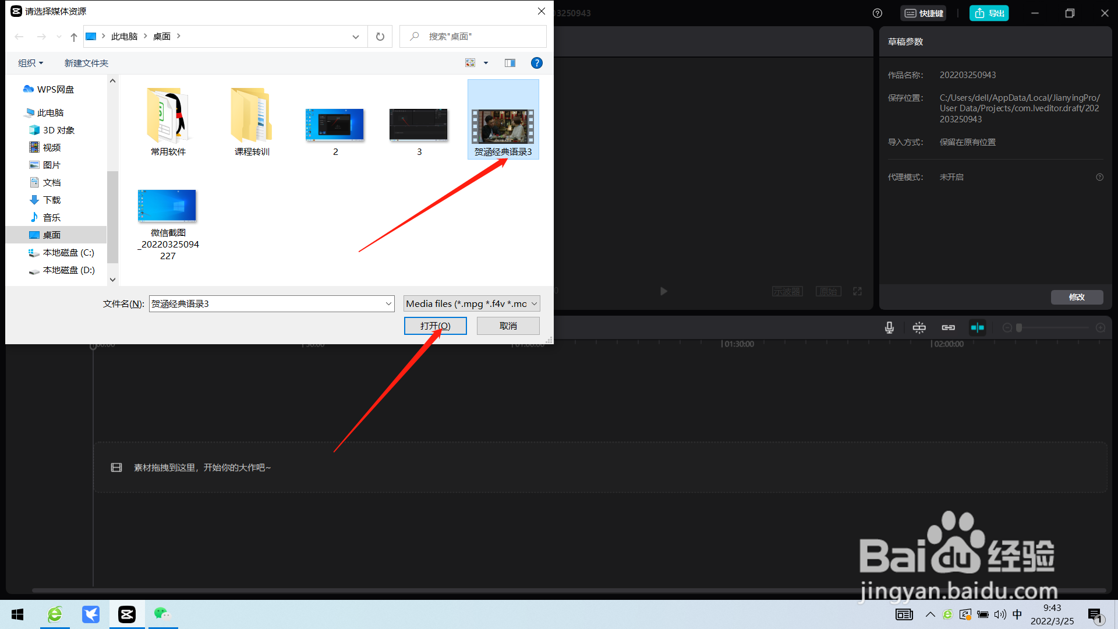The image size is (1118, 629).
Task: Click the timeline zoom-in icon
Action: point(1100,328)
